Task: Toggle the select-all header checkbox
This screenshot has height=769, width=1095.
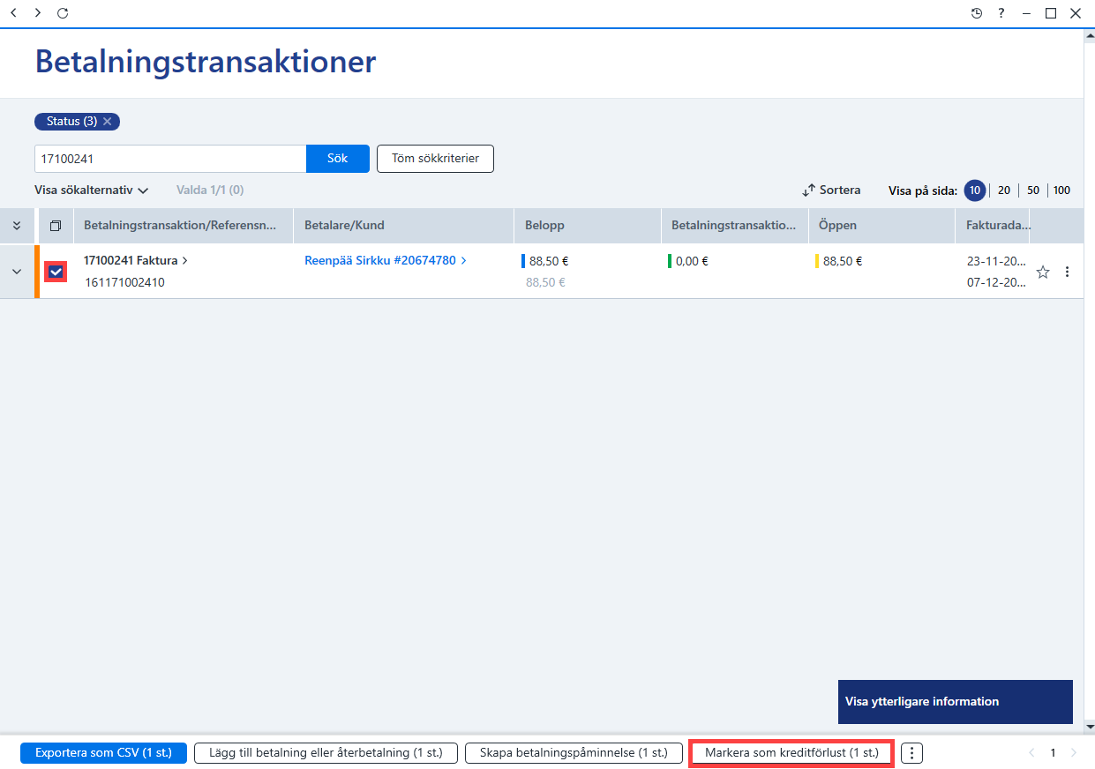Action: coord(56,226)
